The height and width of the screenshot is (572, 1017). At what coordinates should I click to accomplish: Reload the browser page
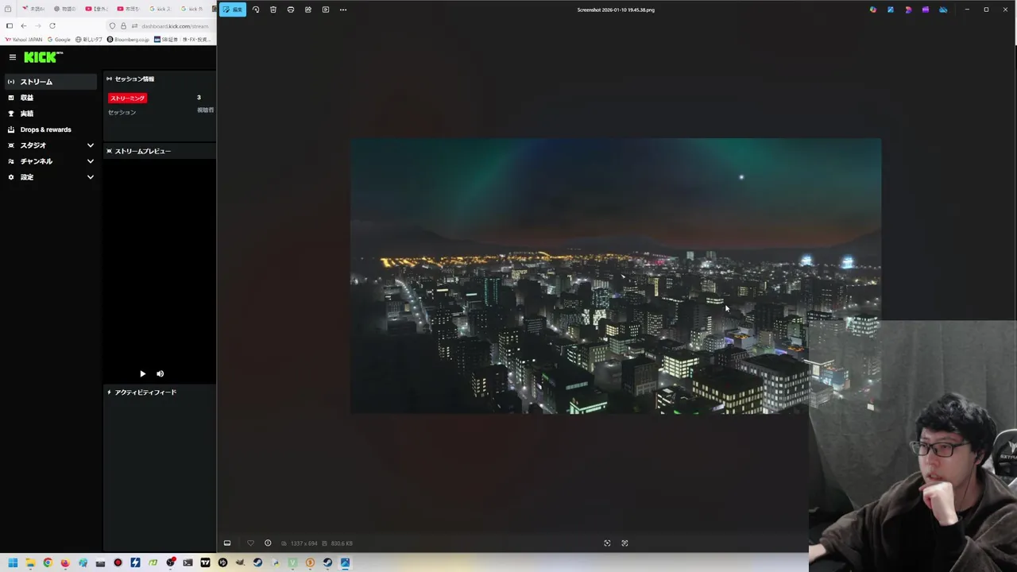coord(52,25)
